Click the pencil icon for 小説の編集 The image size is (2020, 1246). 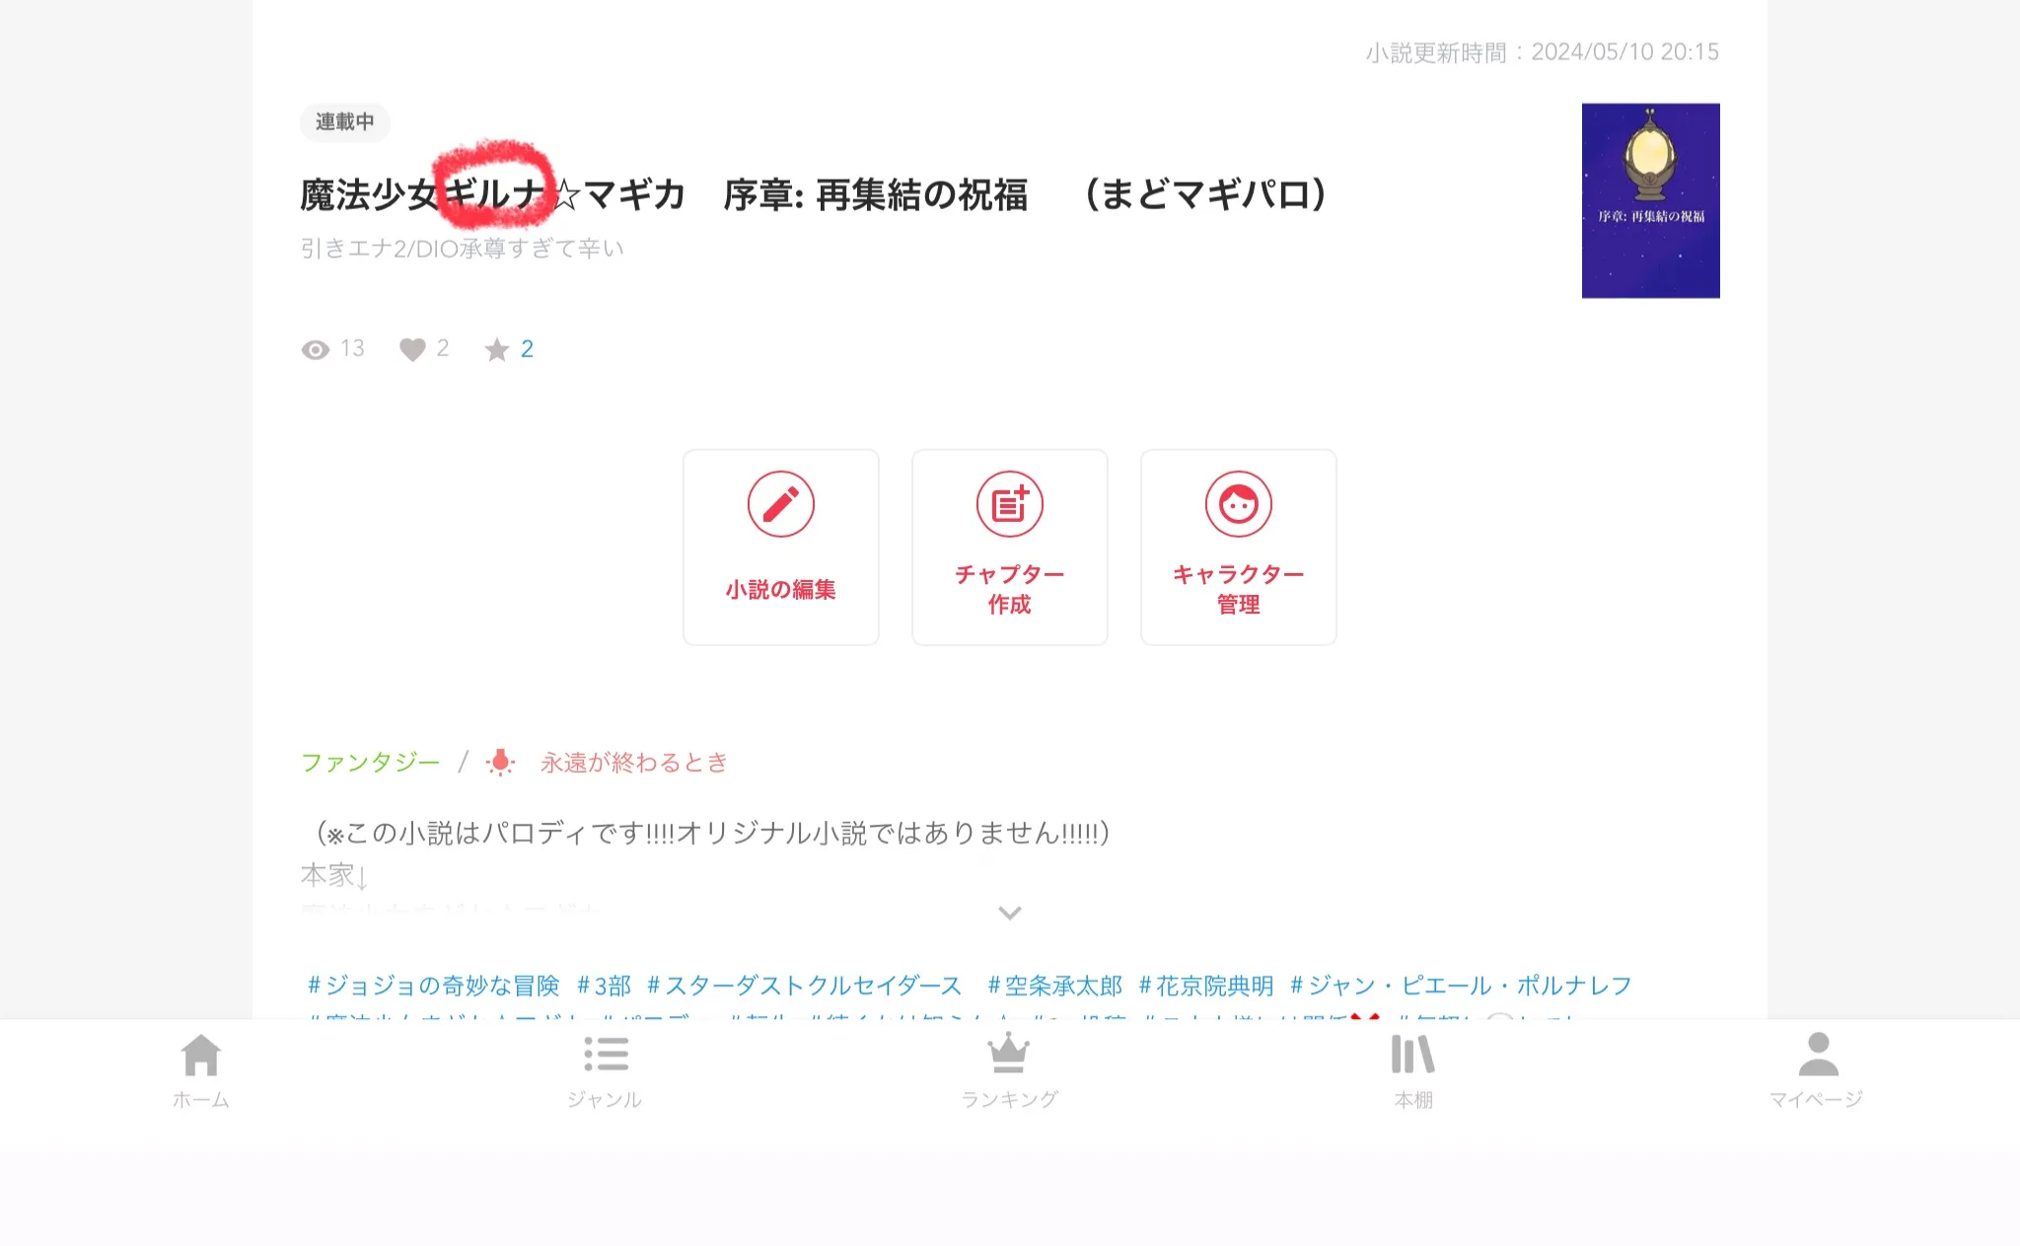pos(780,504)
